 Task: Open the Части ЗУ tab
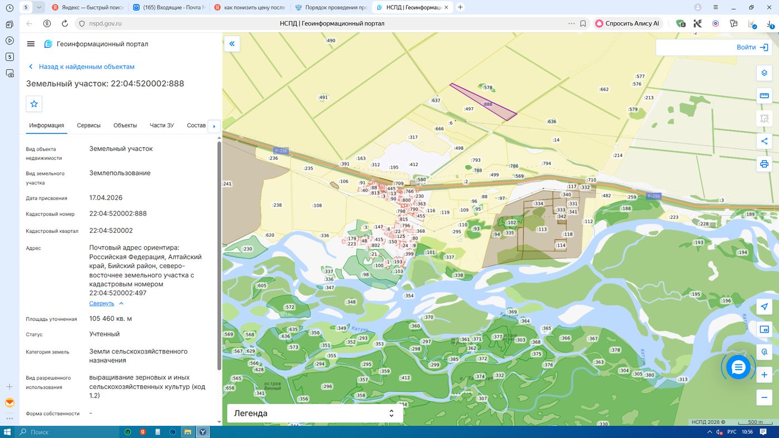click(162, 126)
